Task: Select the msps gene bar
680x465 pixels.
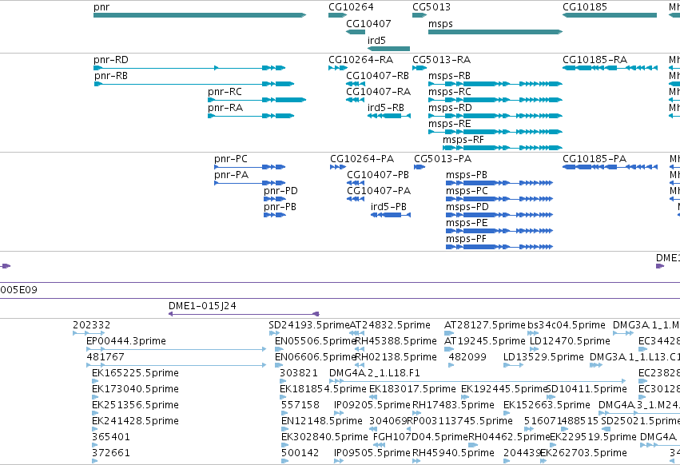Action: pyautogui.click(x=495, y=32)
